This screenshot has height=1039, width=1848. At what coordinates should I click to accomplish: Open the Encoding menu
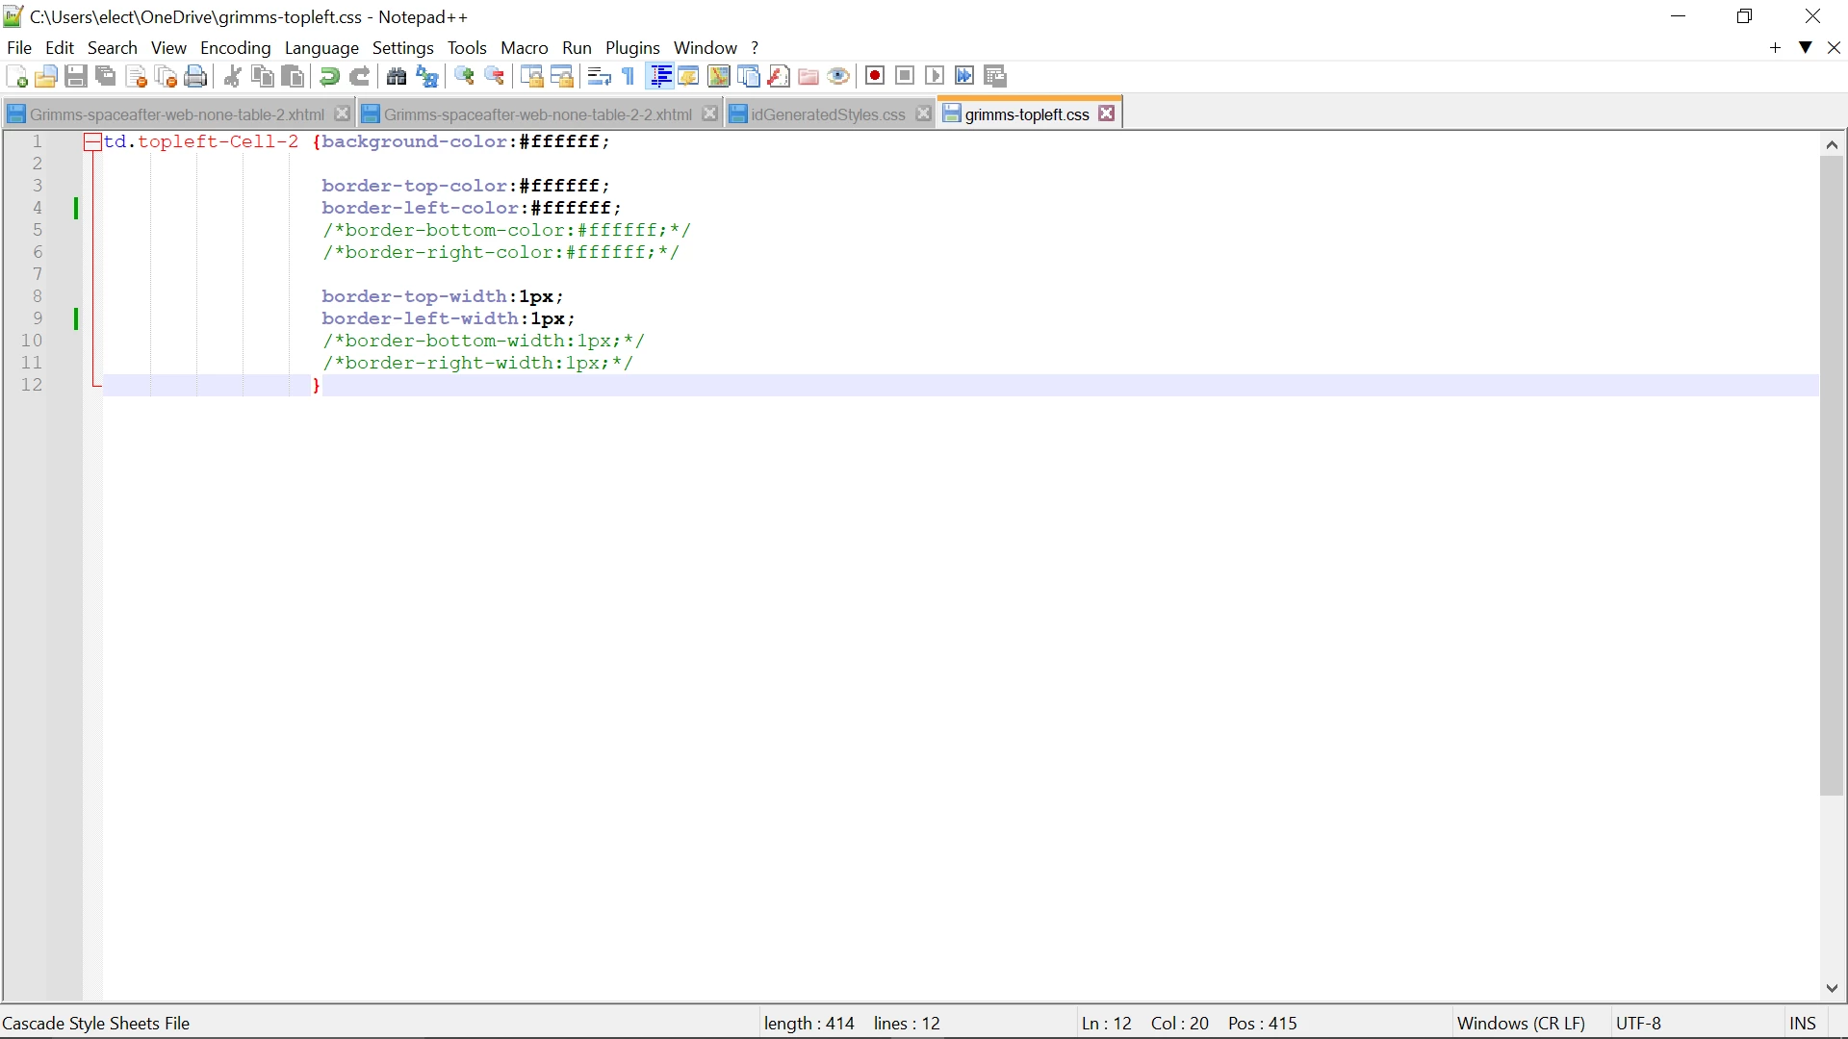(x=235, y=48)
